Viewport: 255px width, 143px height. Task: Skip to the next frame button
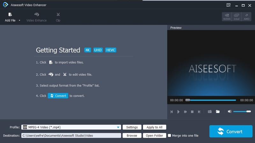pyautogui.click(x=199, y=112)
